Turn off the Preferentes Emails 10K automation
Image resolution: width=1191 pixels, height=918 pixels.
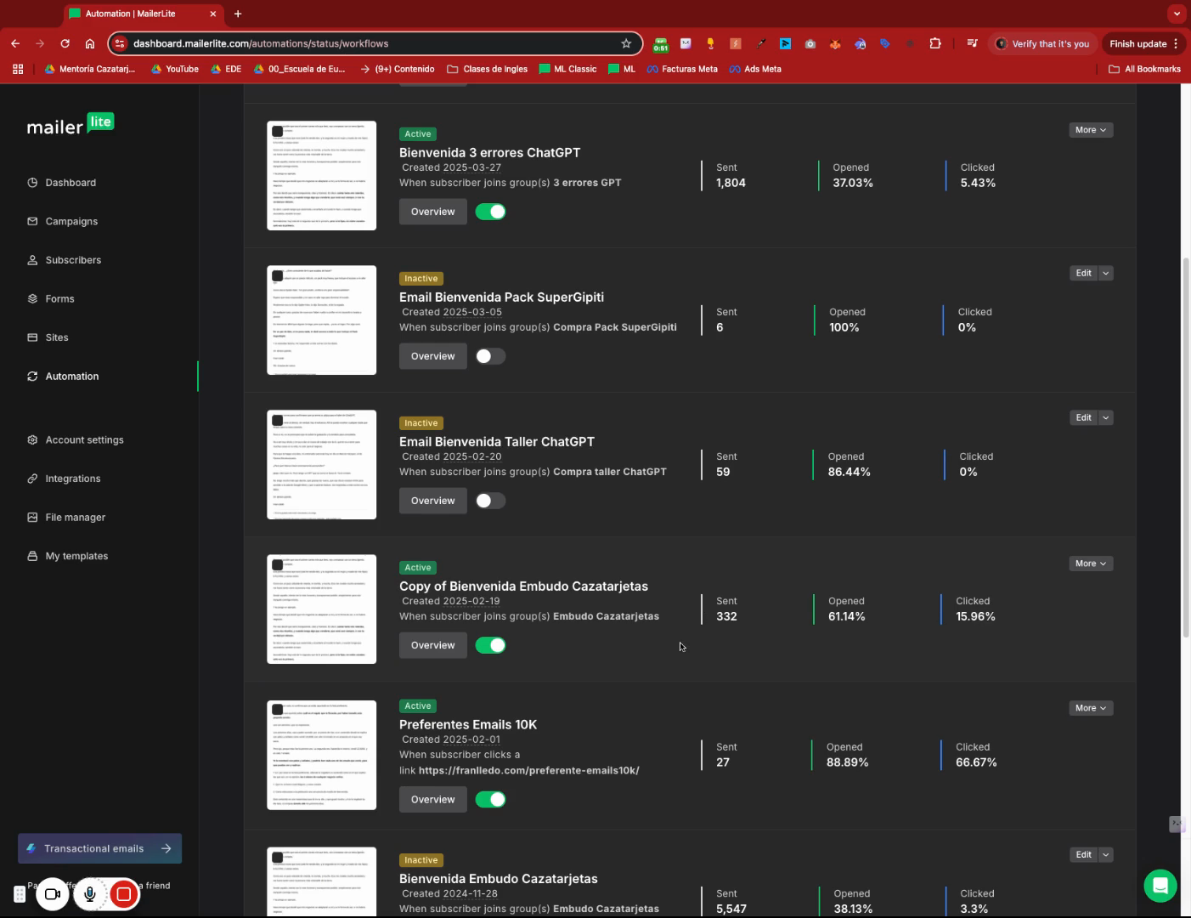490,799
